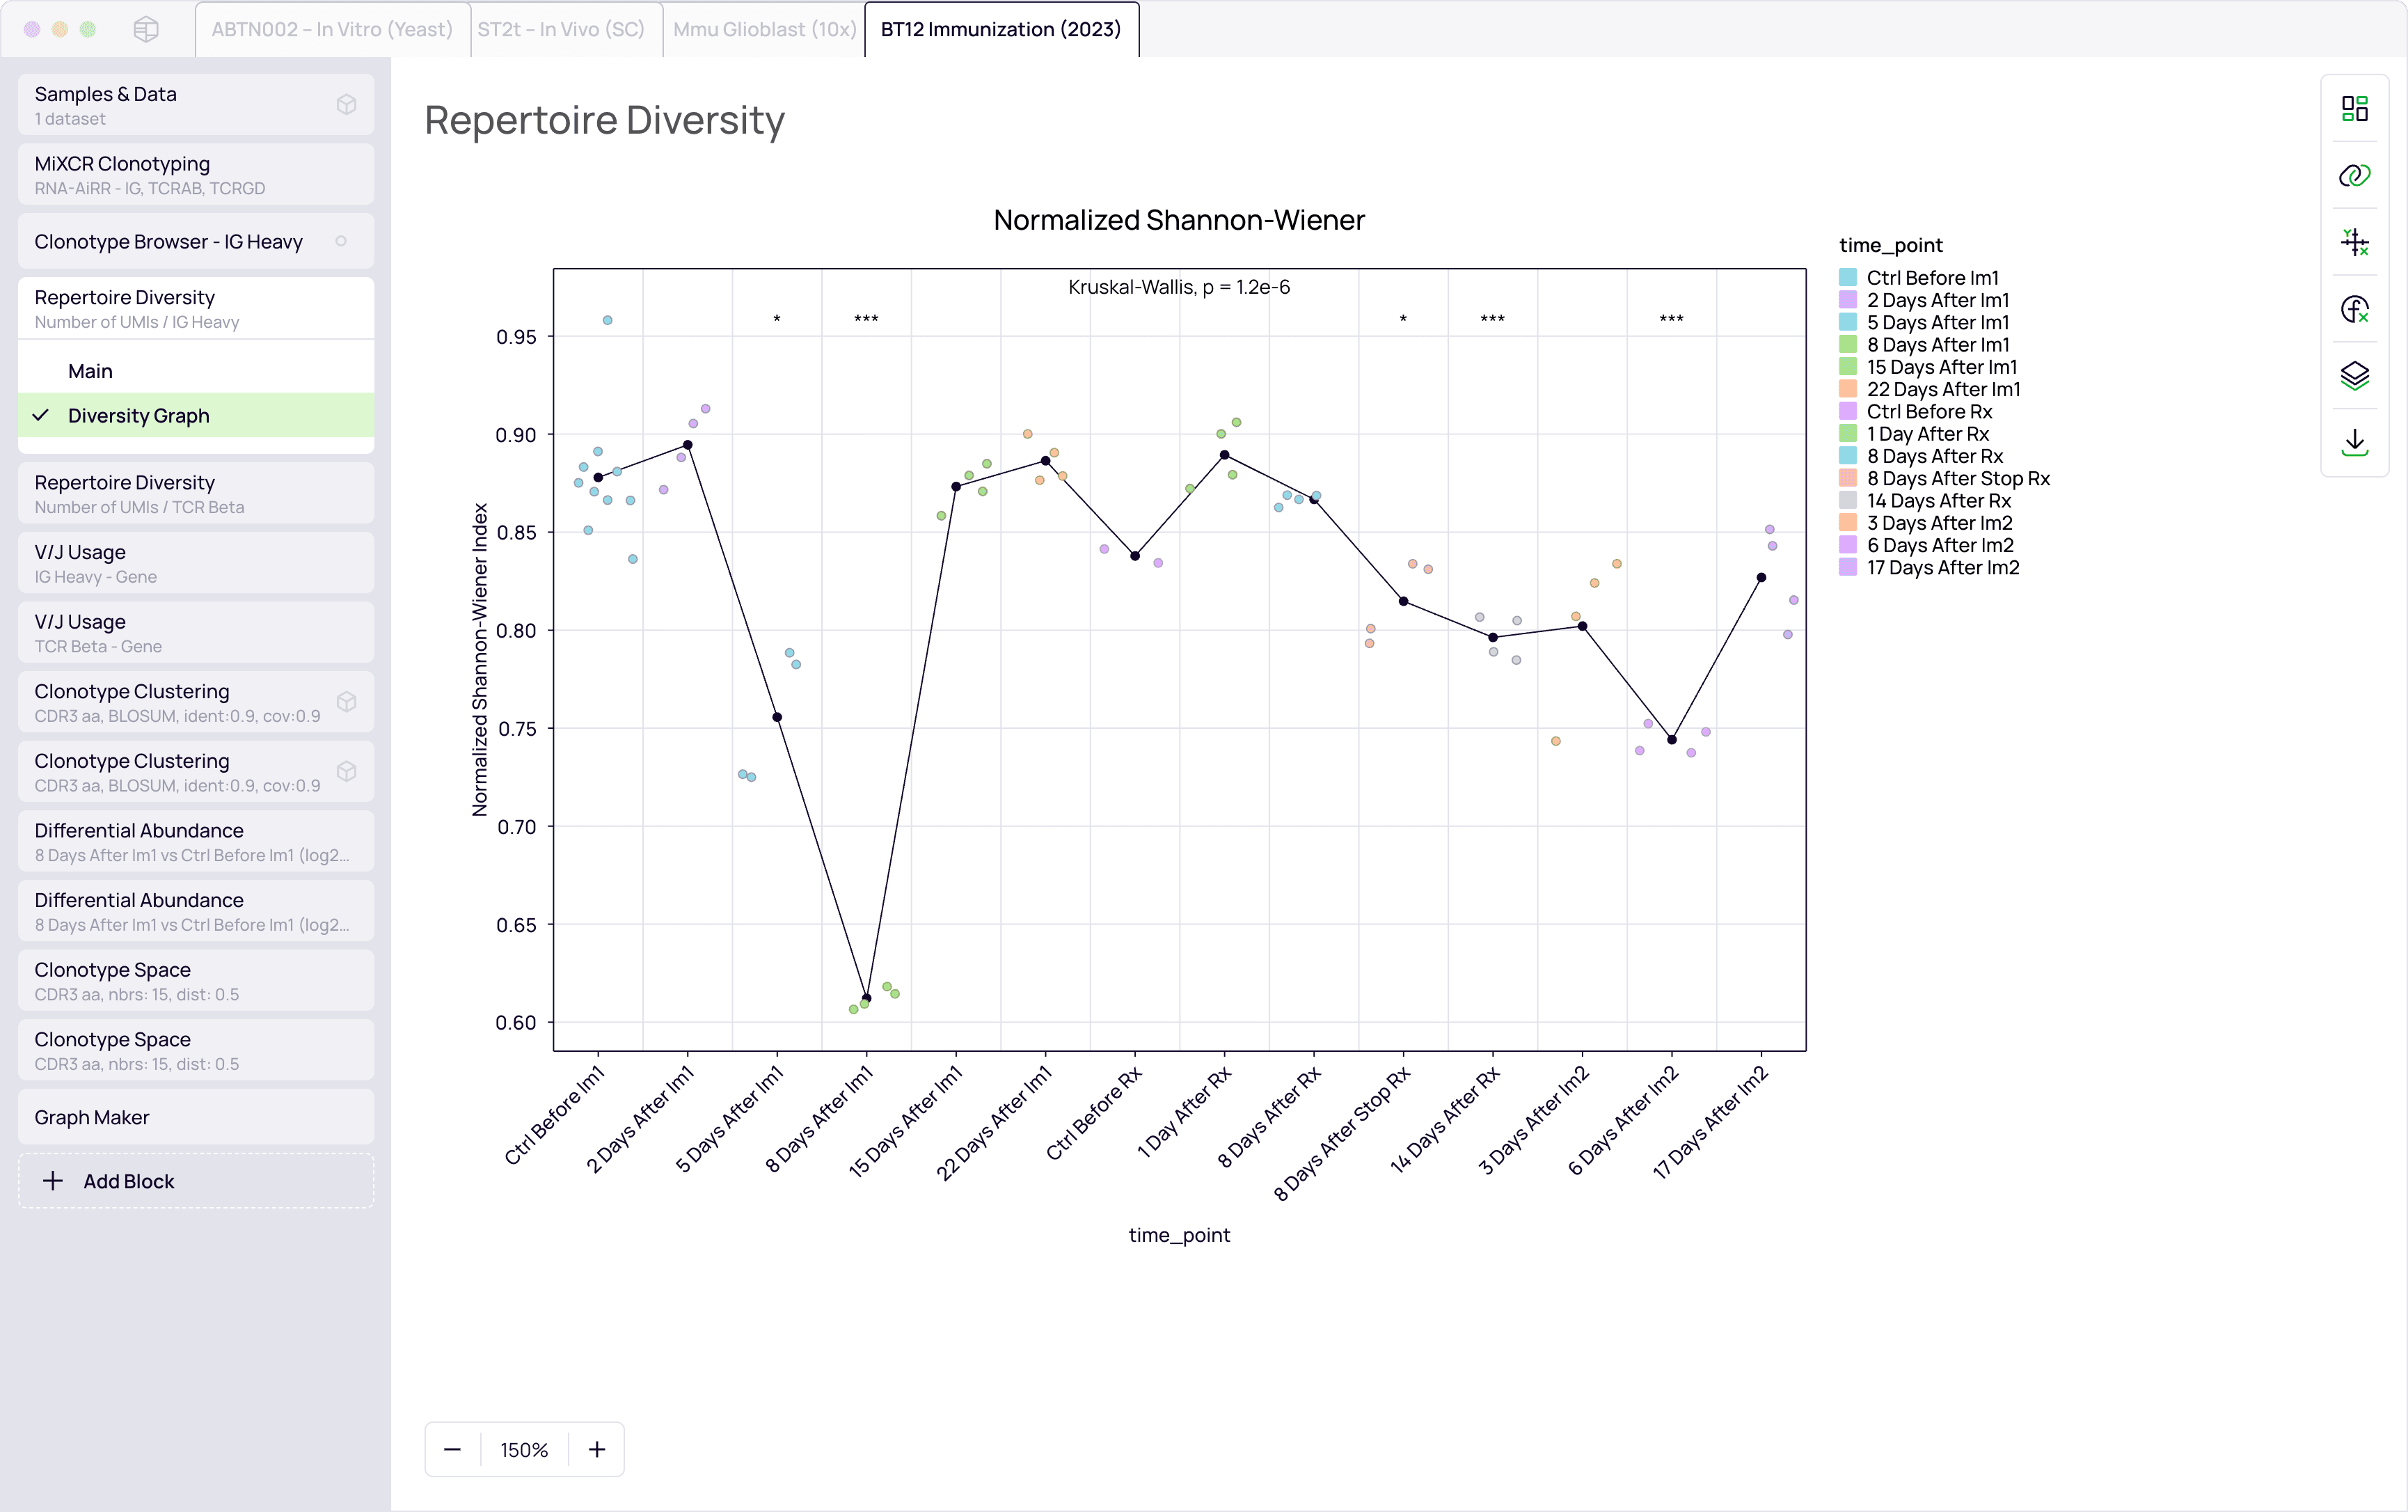Image resolution: width=2408 pixels, height=1512 pixels.
Task: Expand Repertoire Diversity TCR Beta block
Action: tap(196, 493)
